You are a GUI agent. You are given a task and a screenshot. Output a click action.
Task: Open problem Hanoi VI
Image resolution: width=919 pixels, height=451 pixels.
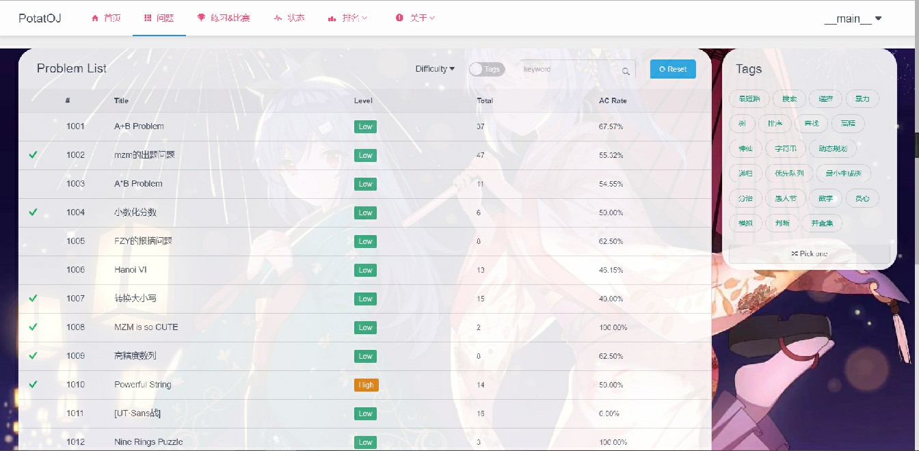click(131, 270)
